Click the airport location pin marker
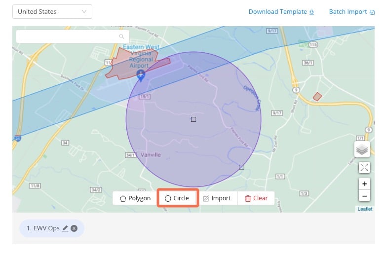This screenshot has height=255, width=382. coord(141,75)
